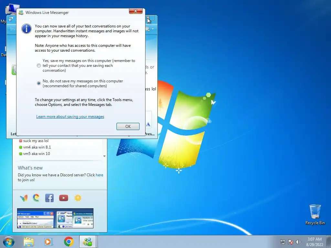The height and width of the screenshot is (248, 331).
Task: Open 'Learn more about saving your messages'
Action: pyautogui.click(x=70, y=116)
